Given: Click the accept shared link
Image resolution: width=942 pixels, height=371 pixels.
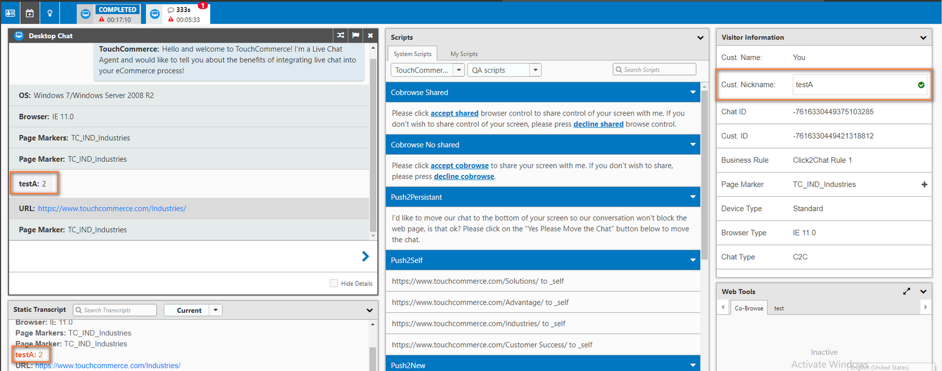Looking at the screenshot, I should 454,113.
